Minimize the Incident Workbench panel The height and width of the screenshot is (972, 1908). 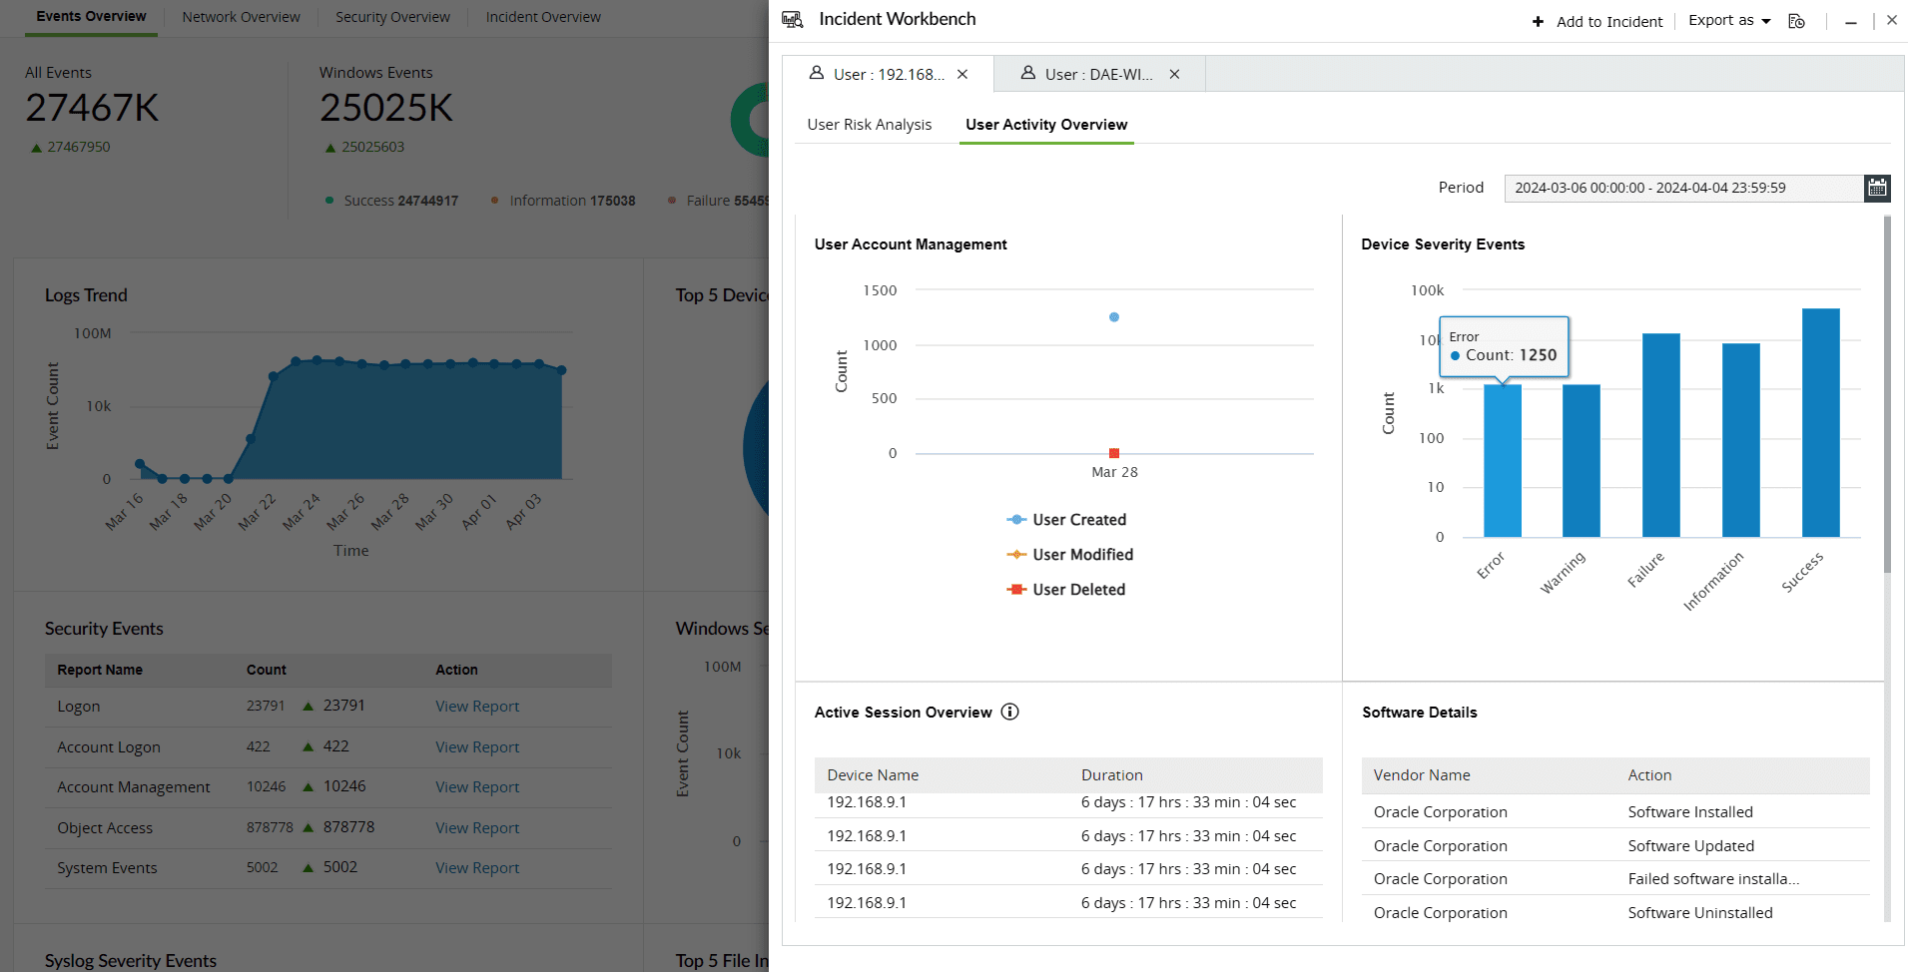tap(1851, 22)
